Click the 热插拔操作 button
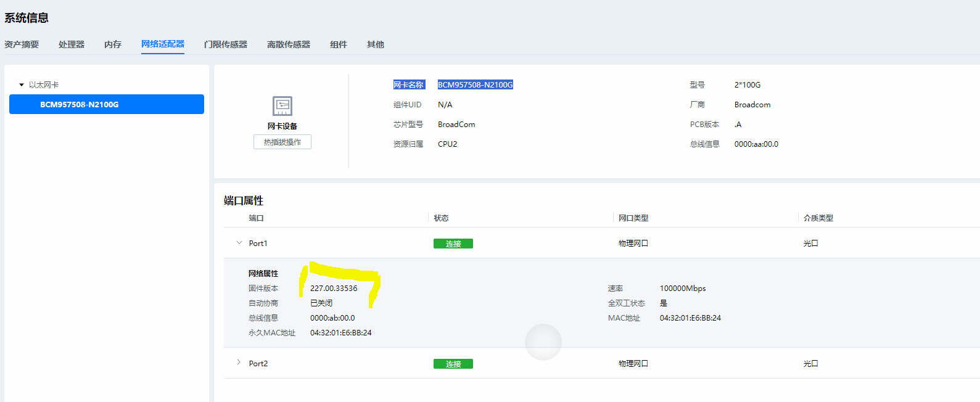This screenshot has height=402, width=980. (282, 142)
